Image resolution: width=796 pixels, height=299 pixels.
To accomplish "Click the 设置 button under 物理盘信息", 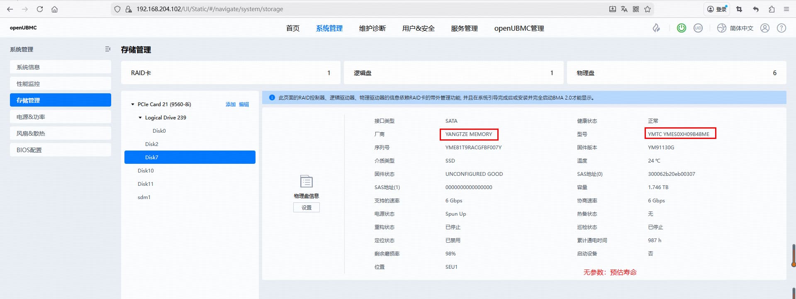I will point(306,208).
